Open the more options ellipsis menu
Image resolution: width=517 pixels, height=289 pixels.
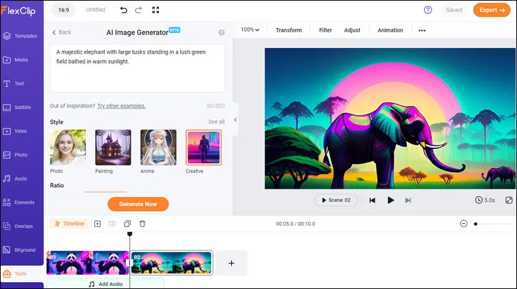click(421, 30)
